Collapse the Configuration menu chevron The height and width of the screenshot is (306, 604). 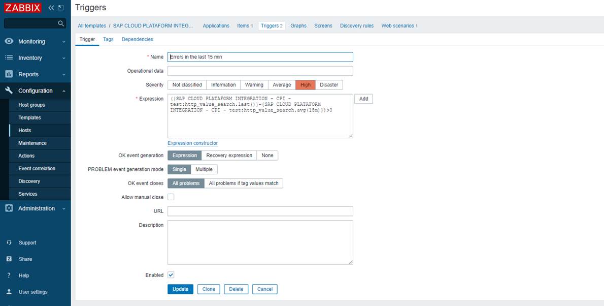pos(64,91)
